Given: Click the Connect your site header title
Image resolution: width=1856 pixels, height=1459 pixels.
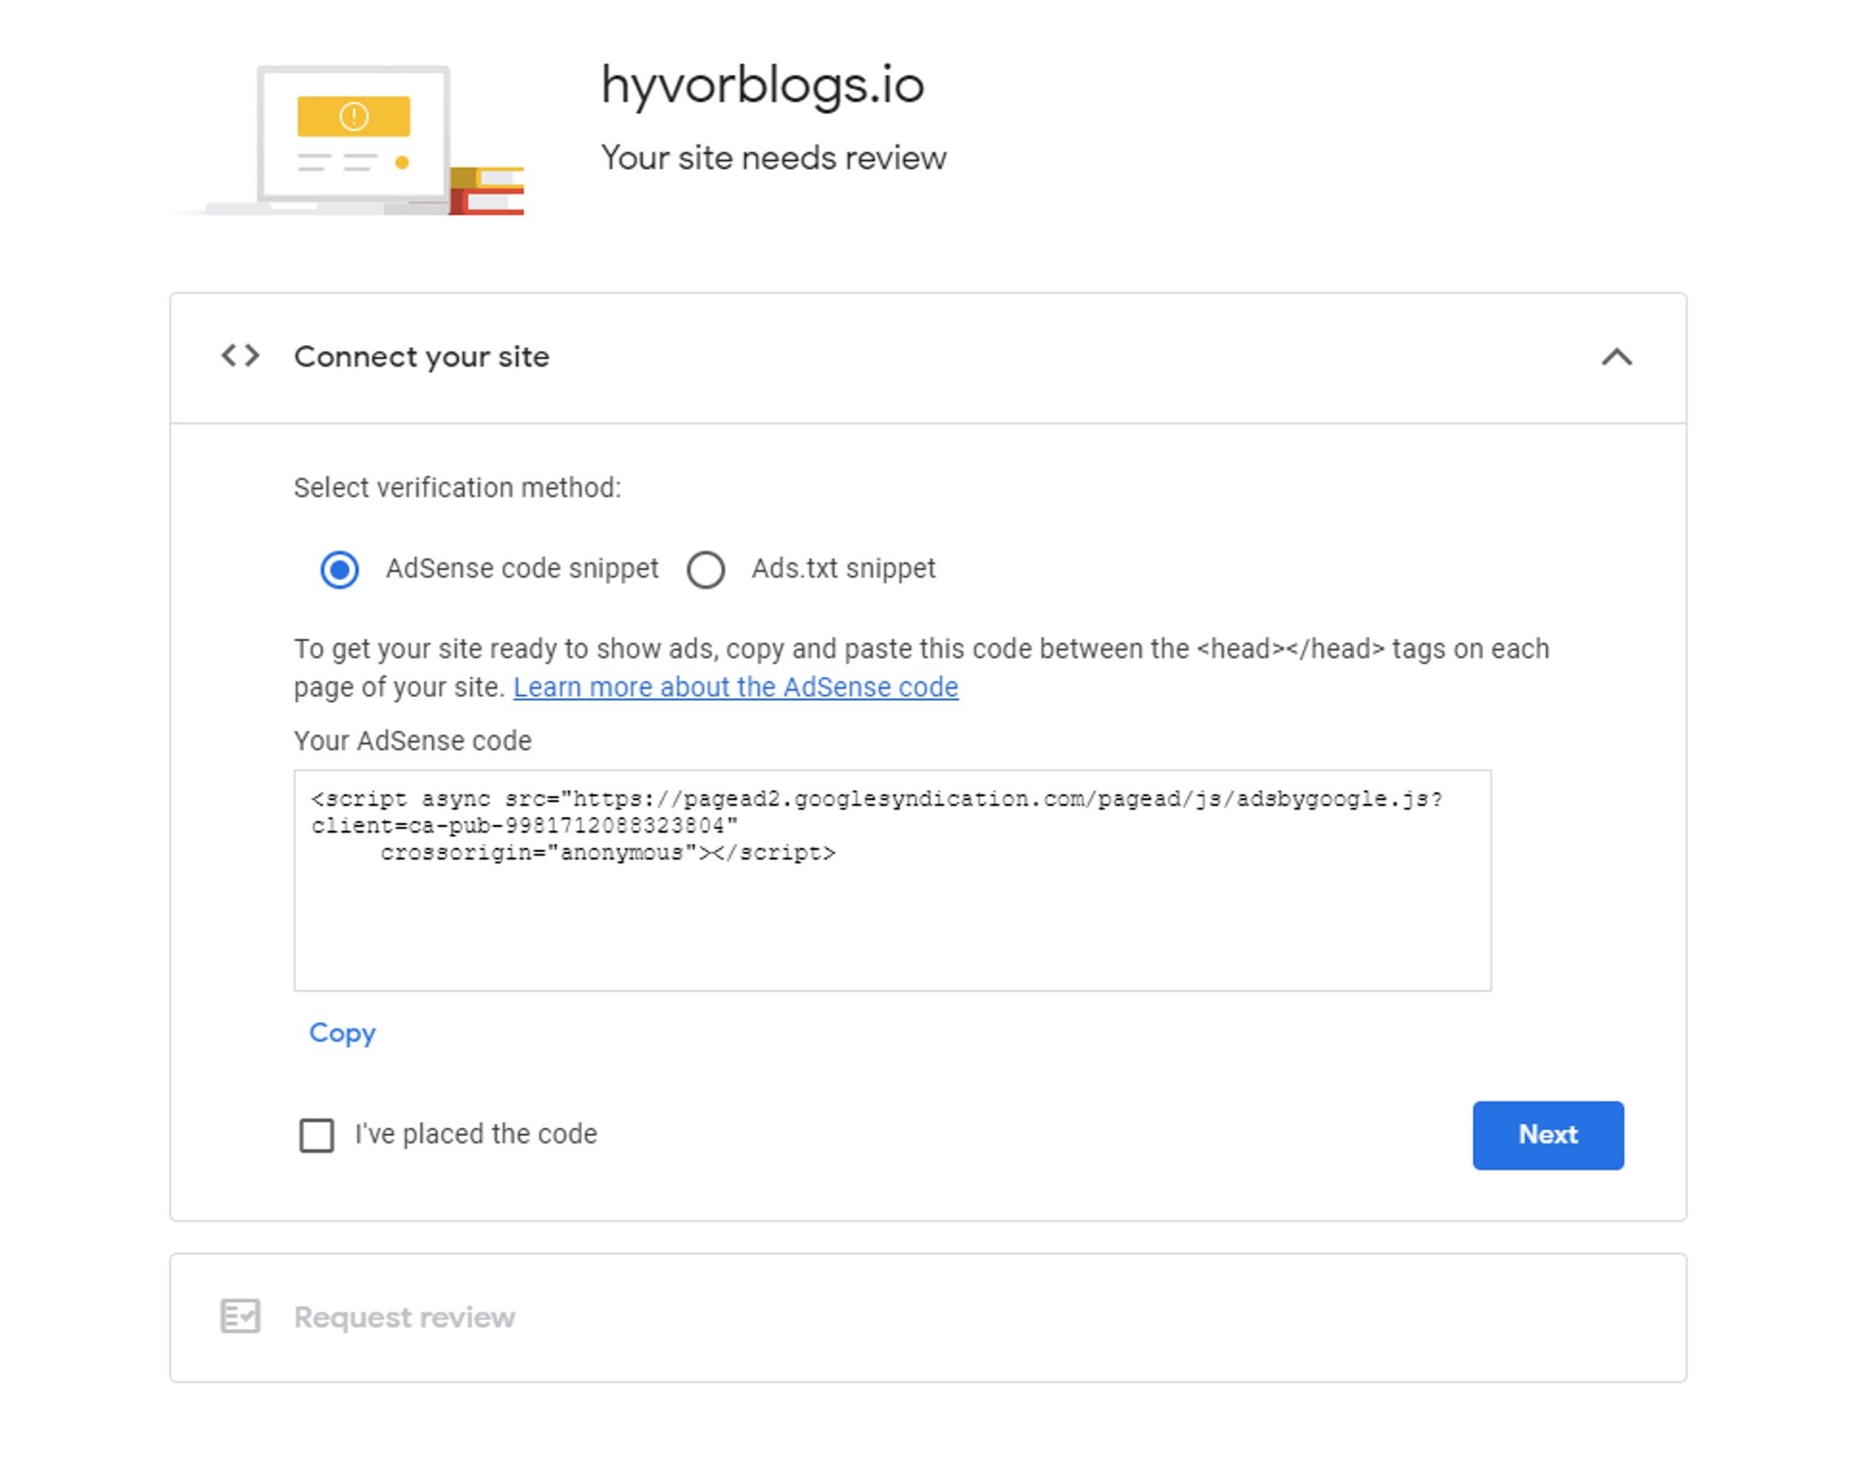Looking at the screenshot, I should click(x=421, y=357).
